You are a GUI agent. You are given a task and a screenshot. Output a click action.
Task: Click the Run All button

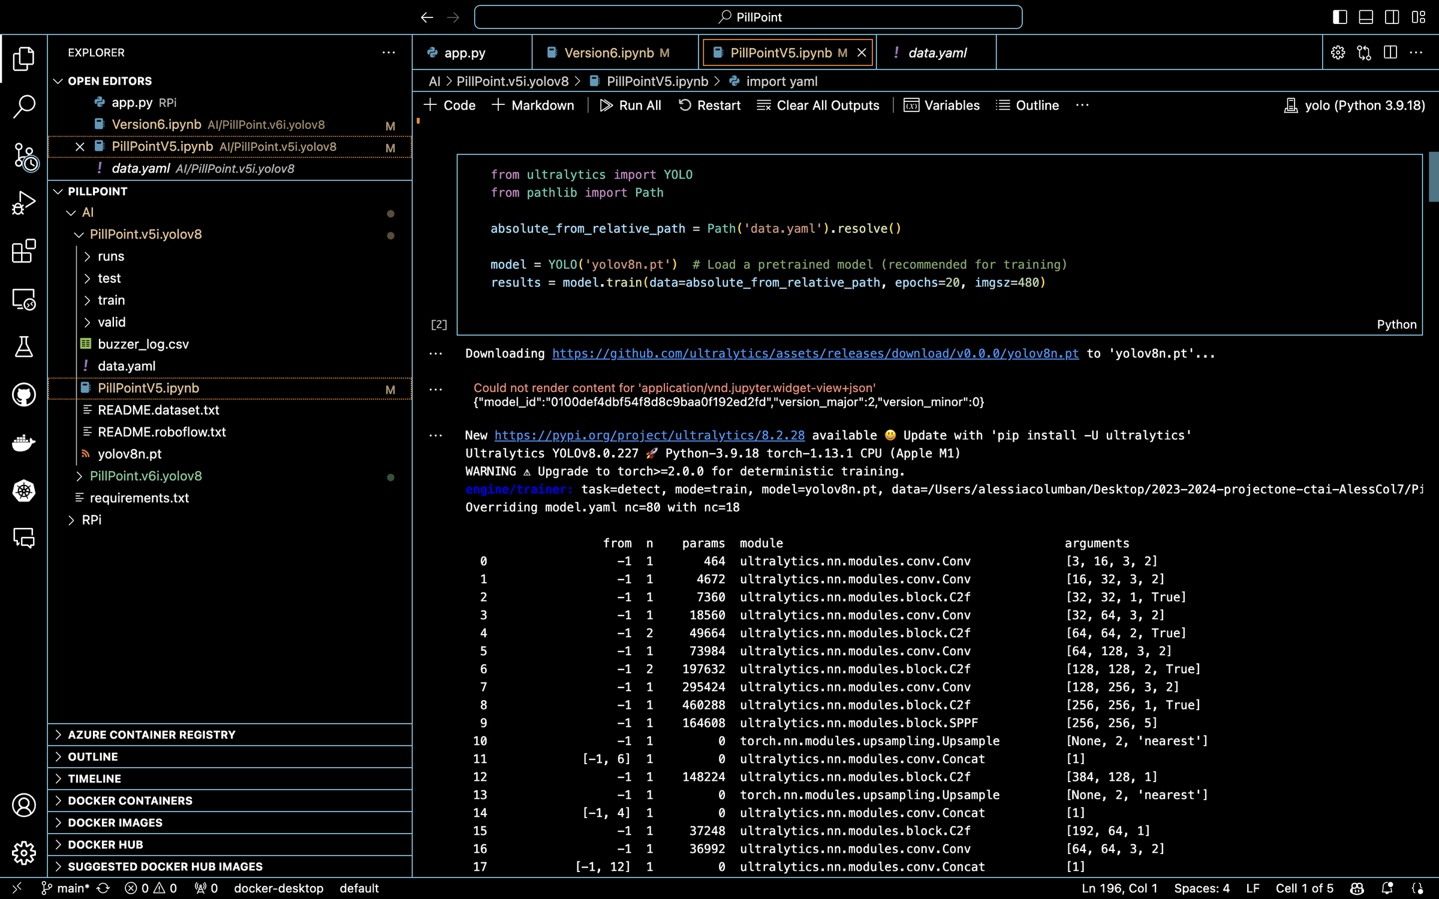(x=631, y=105)
